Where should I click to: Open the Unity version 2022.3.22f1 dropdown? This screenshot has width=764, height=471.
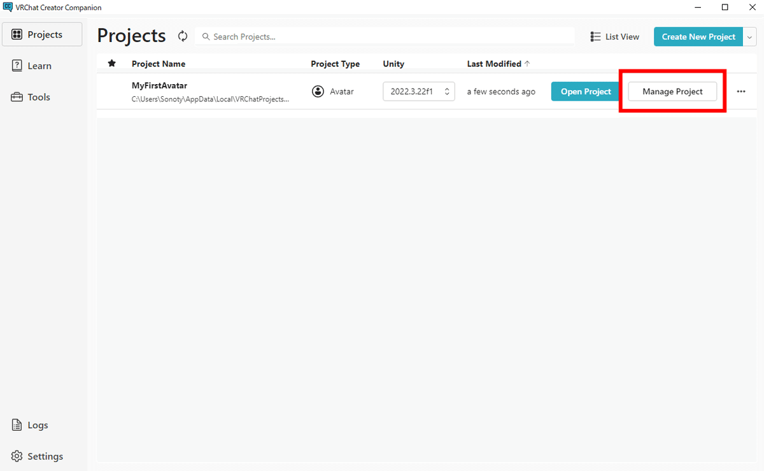(x=419, y=91)
